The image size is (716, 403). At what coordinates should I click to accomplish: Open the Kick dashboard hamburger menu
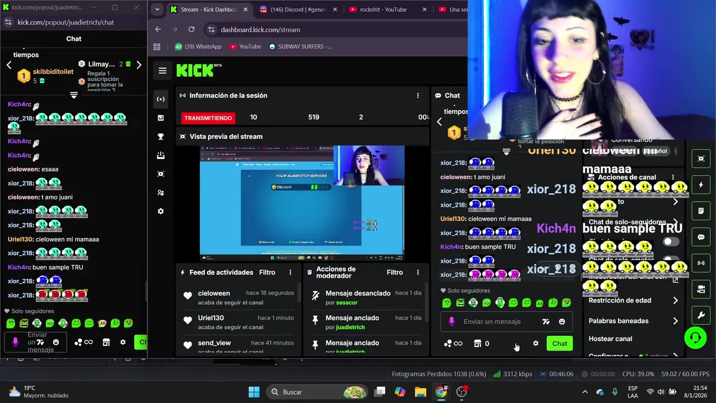pyautogui.click(x=162, y=71)
